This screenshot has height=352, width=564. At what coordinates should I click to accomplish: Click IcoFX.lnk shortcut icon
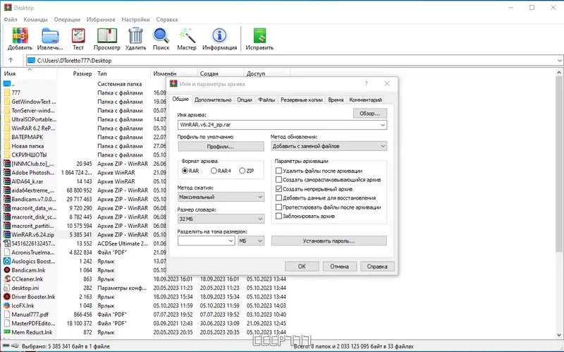pos(7,305)
